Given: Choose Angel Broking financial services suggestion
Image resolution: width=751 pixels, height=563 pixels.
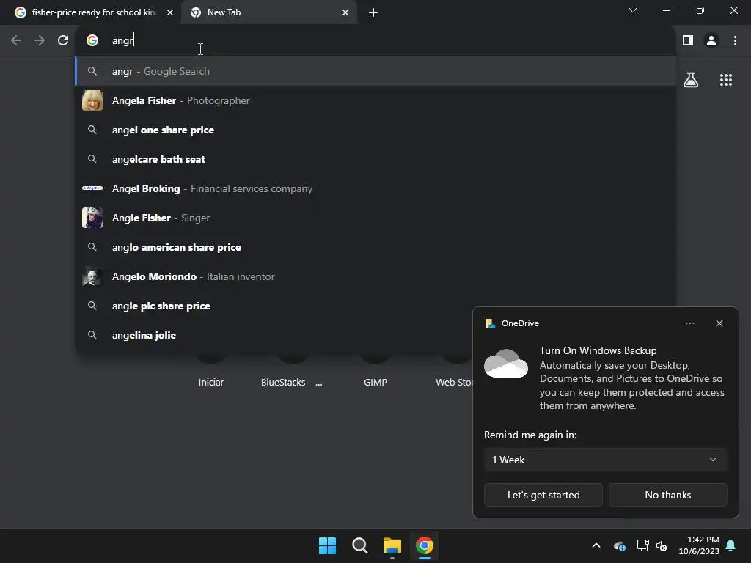Looking at the screenshot, I should 375,188.
